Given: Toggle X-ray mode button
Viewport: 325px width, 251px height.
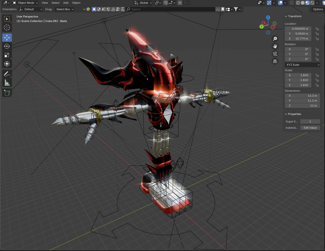Looking at the screenshot, I should click(292, 3).
